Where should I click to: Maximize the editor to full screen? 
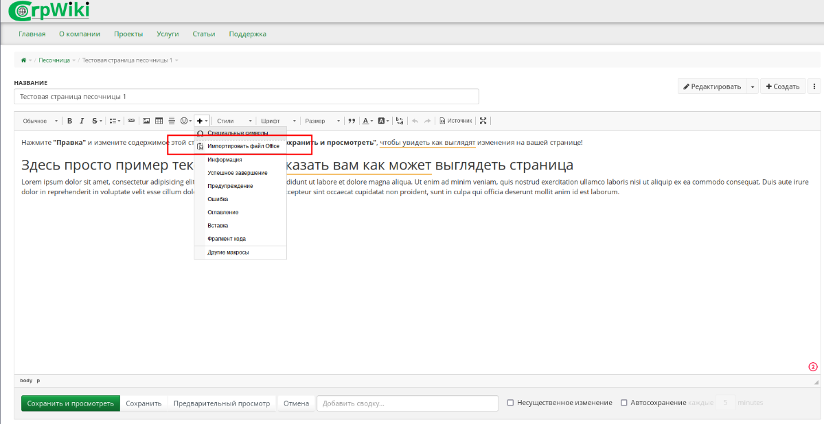pyautogui.click(x=483, y=121)
